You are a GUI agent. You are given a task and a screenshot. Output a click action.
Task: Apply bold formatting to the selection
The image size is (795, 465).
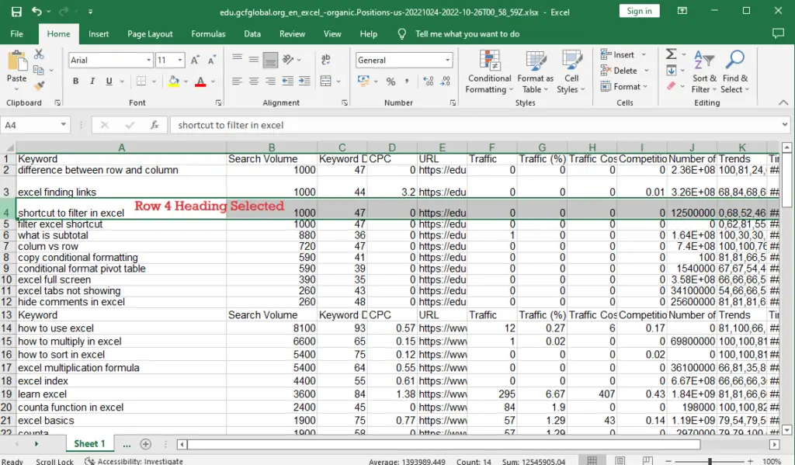click(x=75, y=81)
